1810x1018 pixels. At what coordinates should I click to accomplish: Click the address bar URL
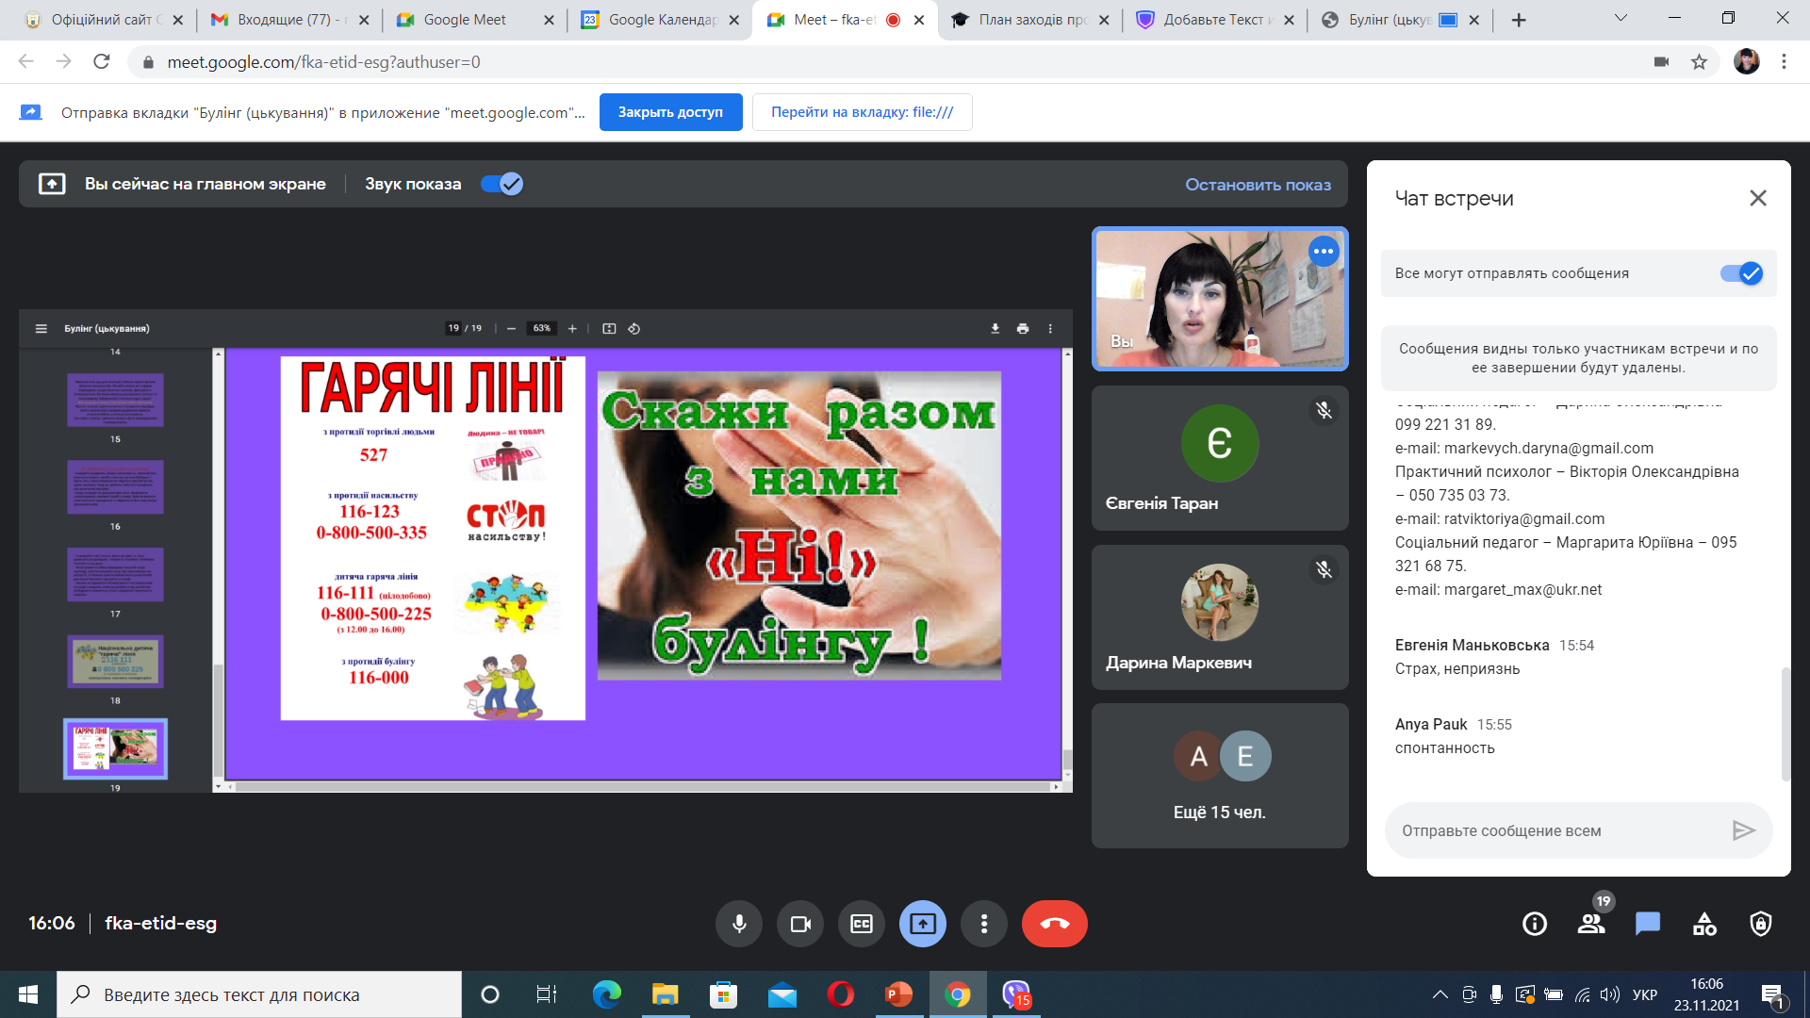point(323,62)
